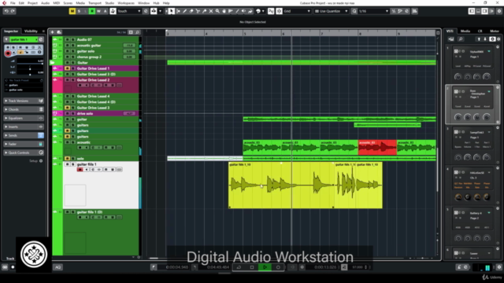Toggle the global Read automation R button

coord(92,11)
